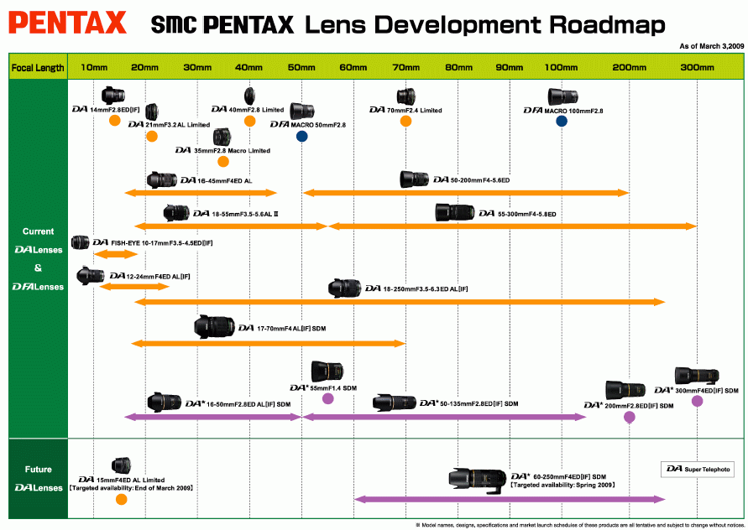Click the orange dot under DA 40mm F2.8 Limited
The width and height of the screenshot is (748, 530).
[249, 122]
